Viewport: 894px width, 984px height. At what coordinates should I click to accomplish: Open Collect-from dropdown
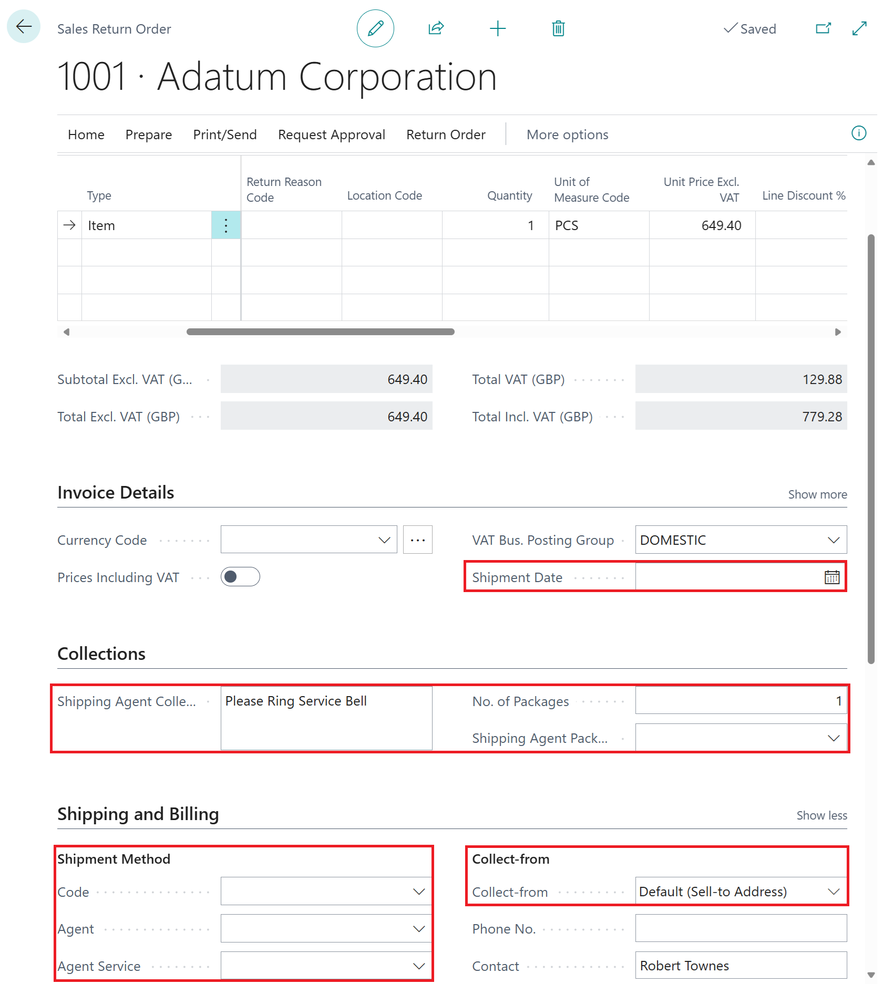[x=833, y=892]
